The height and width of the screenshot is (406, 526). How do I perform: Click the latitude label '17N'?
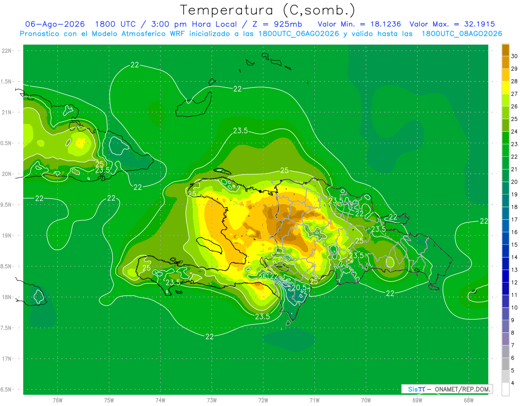tap(7, 359)
